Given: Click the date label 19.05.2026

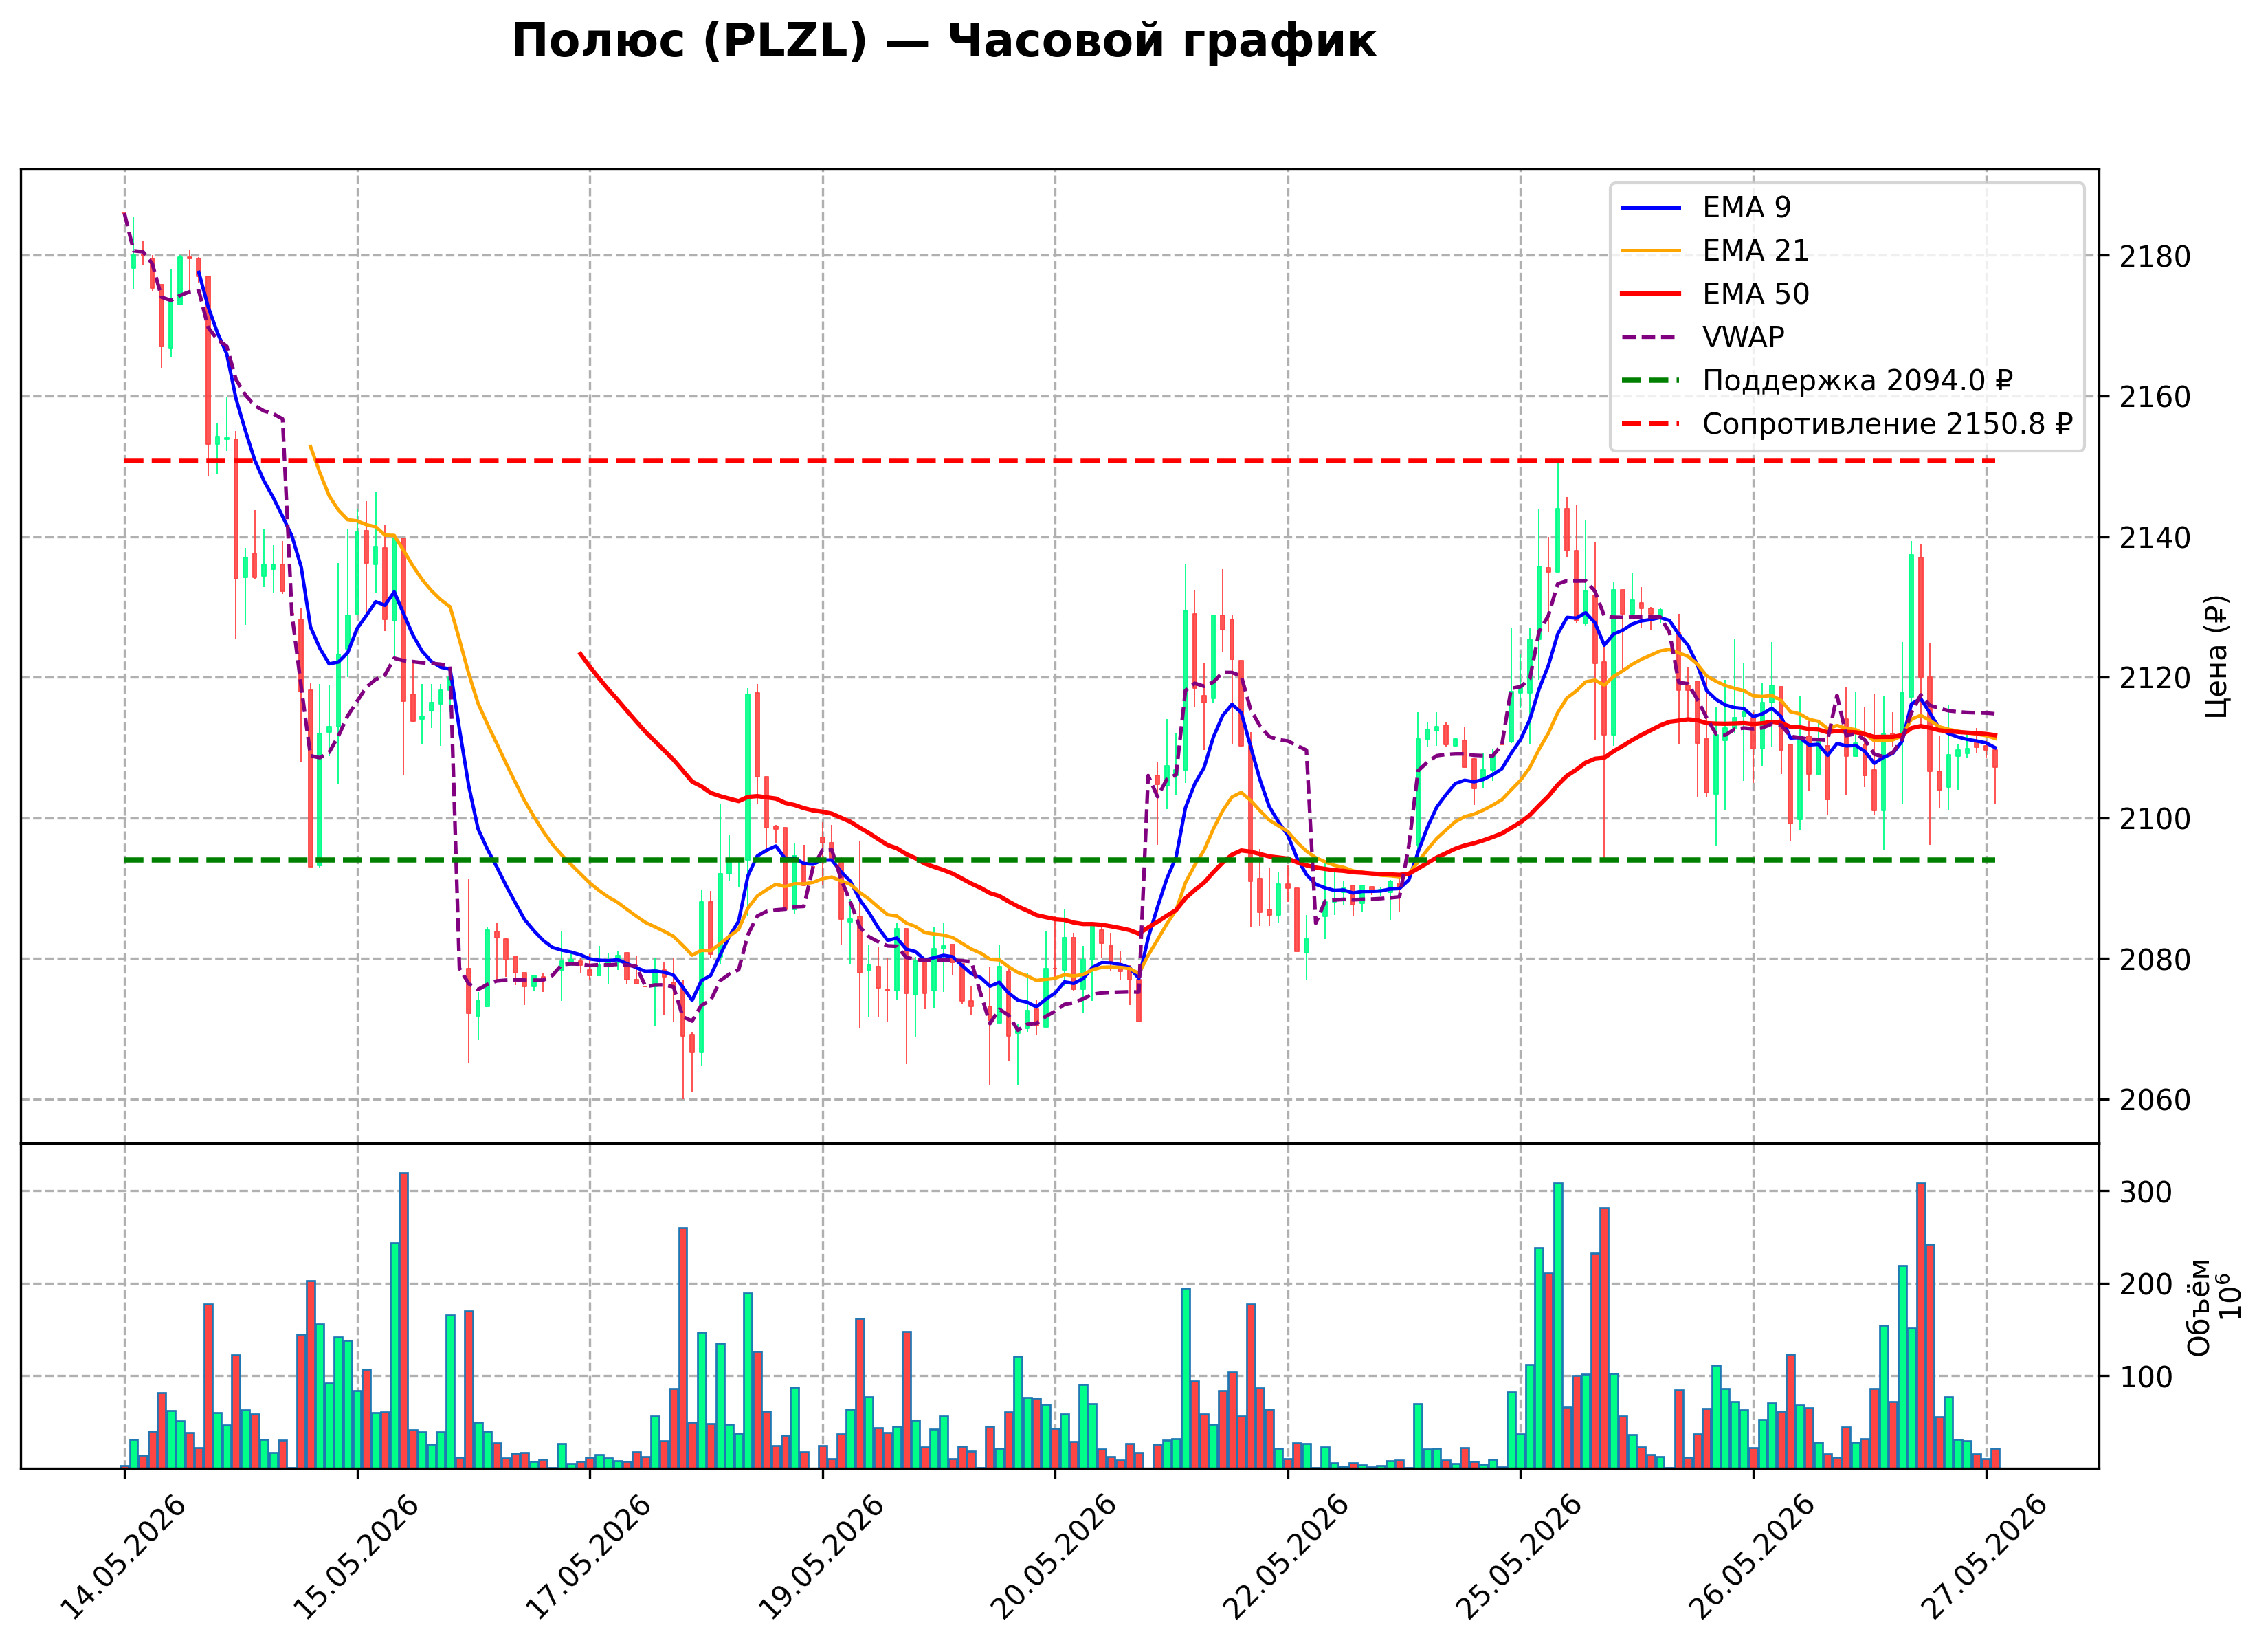Looking at the screenshot, I should pos(821,1557).
